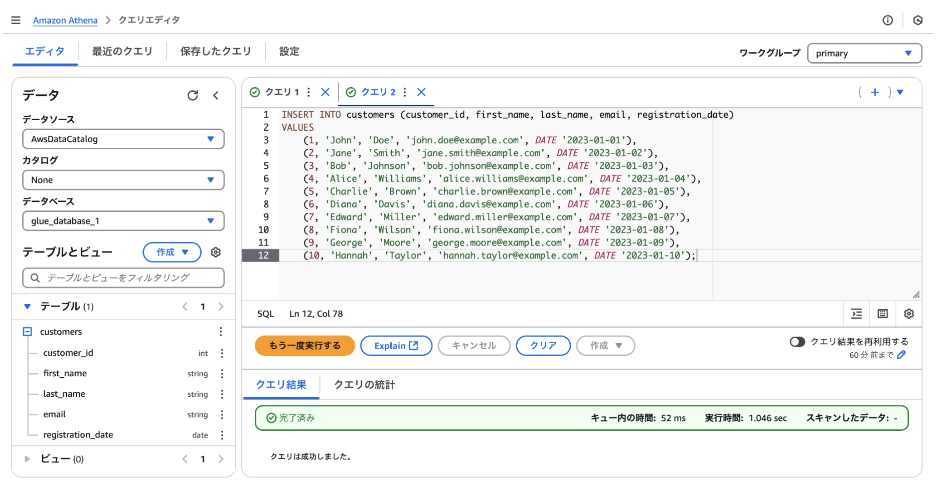Switch to the 設定 tab
Image resolution: width=939 pixels, height=496 pixels.
tap(289, 52)
